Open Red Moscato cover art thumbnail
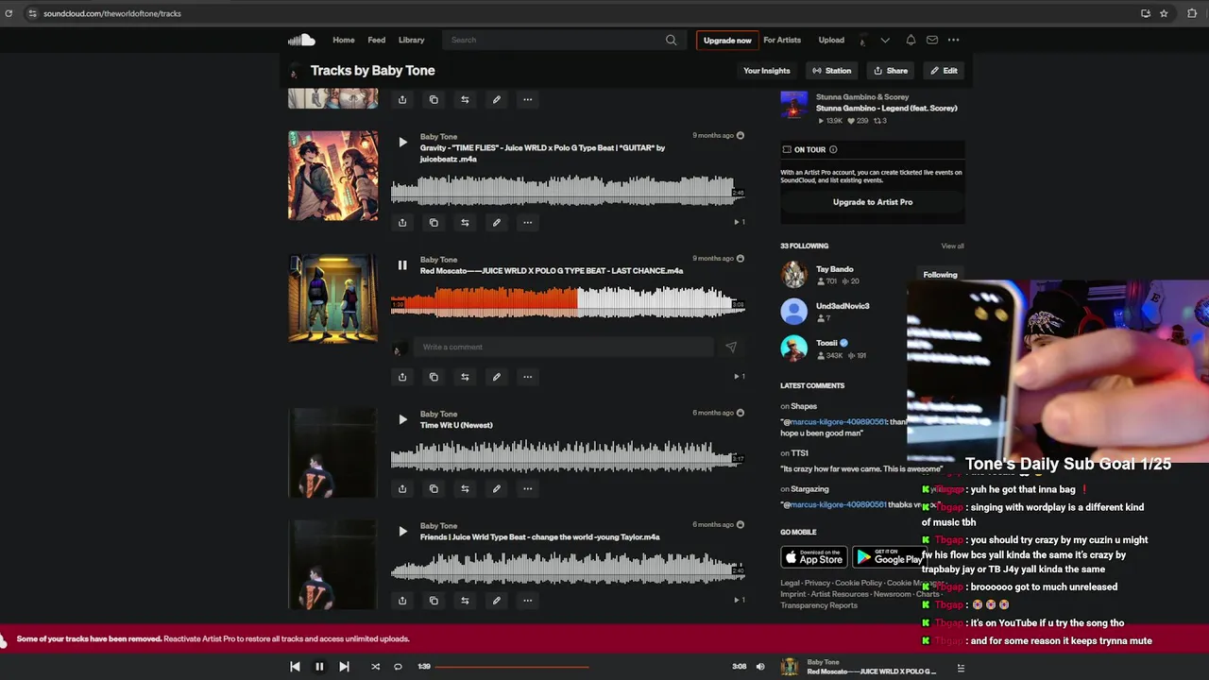The width and height of the screenshot is (1209, 680). (332, 298)
